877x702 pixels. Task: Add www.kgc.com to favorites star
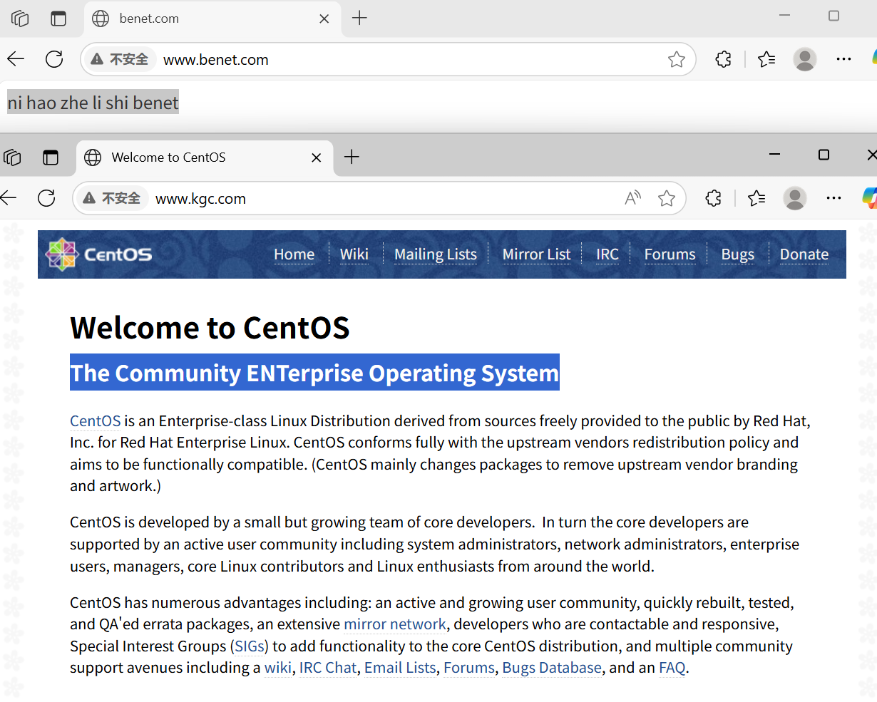point(667,198)
